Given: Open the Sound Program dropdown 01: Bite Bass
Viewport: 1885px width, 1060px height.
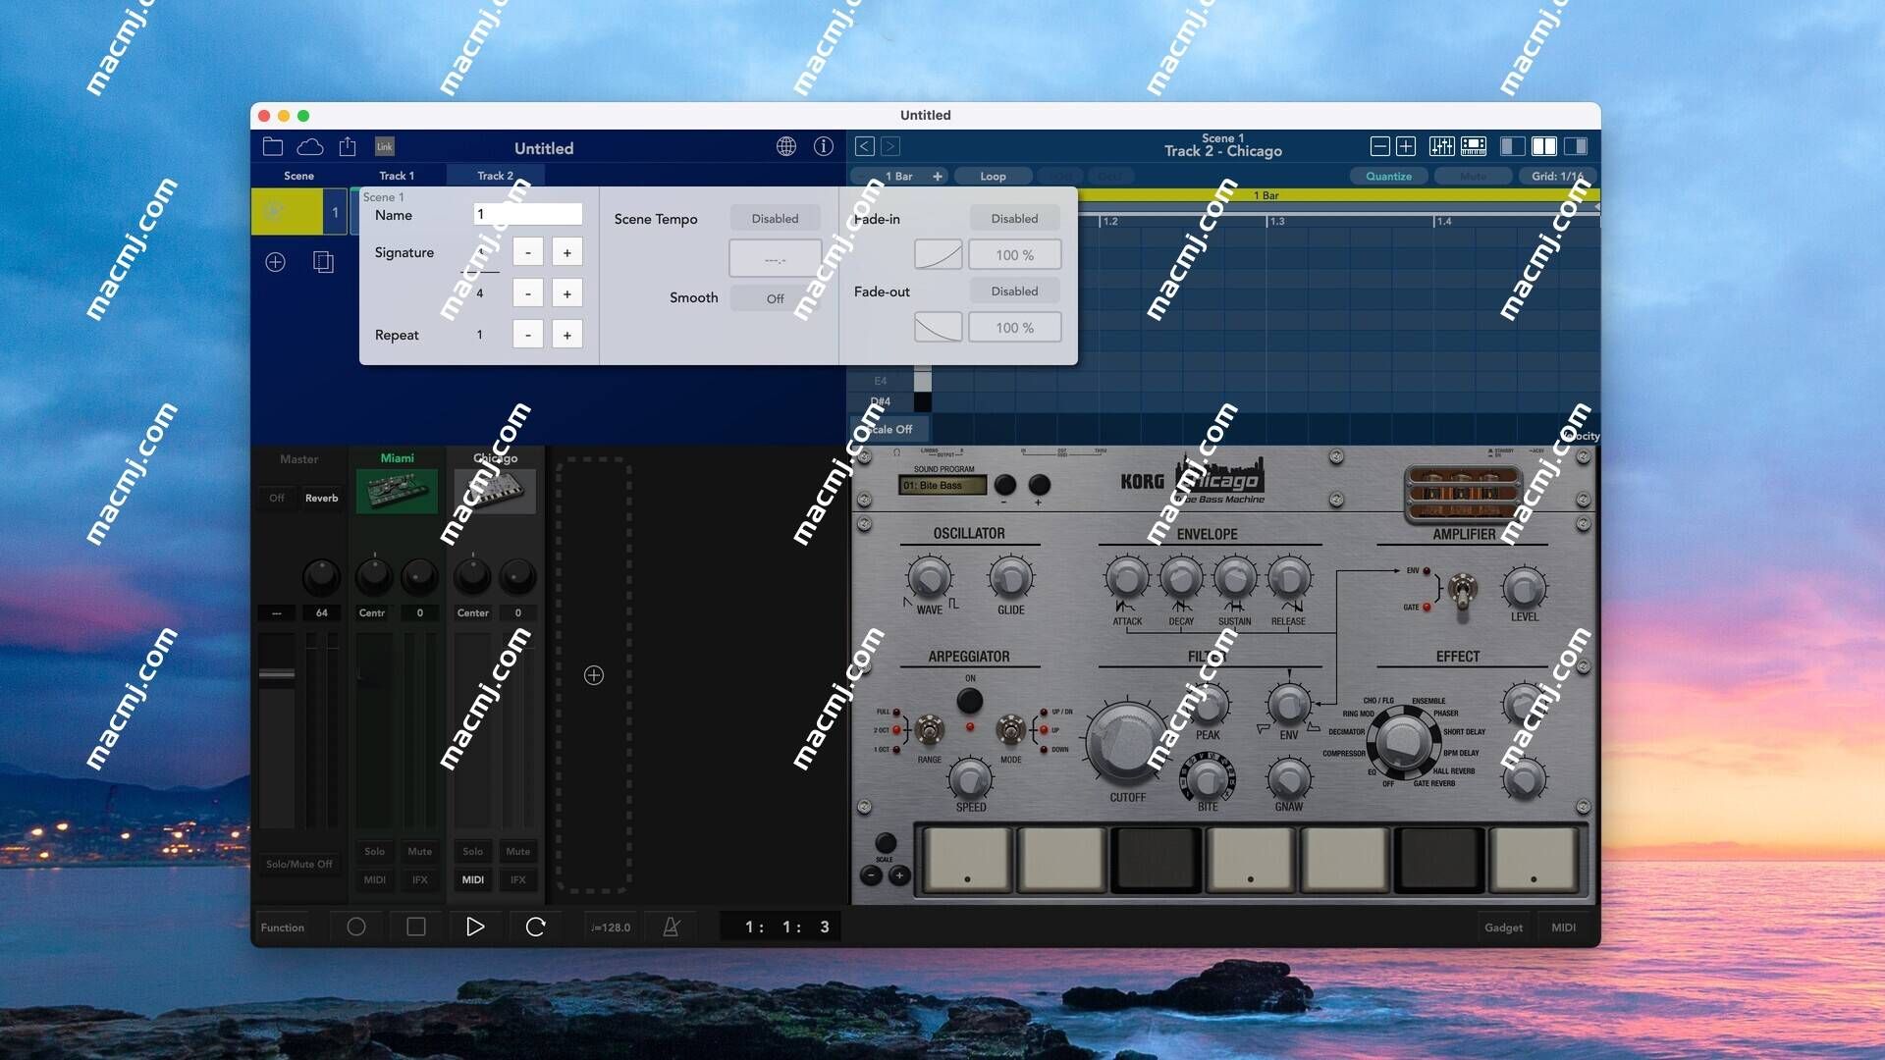Looking at the screenshot, I should 940,486.
